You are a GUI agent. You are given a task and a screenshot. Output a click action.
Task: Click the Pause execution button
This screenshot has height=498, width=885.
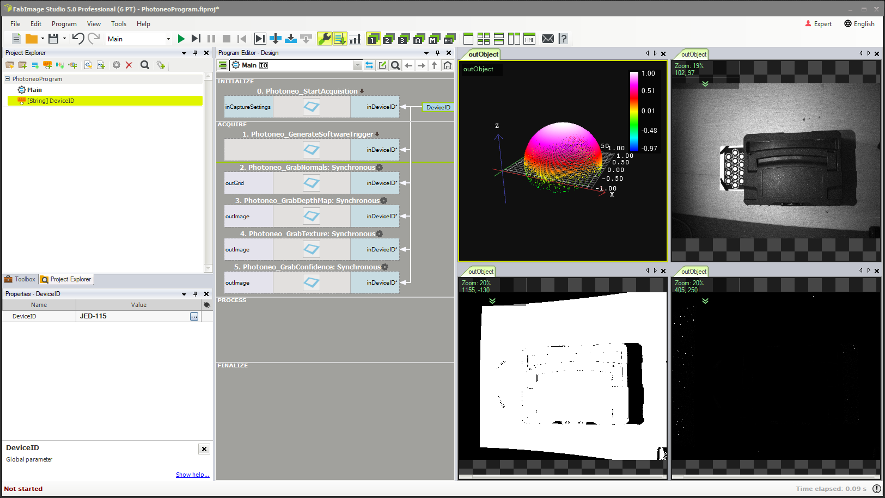(x=211, y=39)
